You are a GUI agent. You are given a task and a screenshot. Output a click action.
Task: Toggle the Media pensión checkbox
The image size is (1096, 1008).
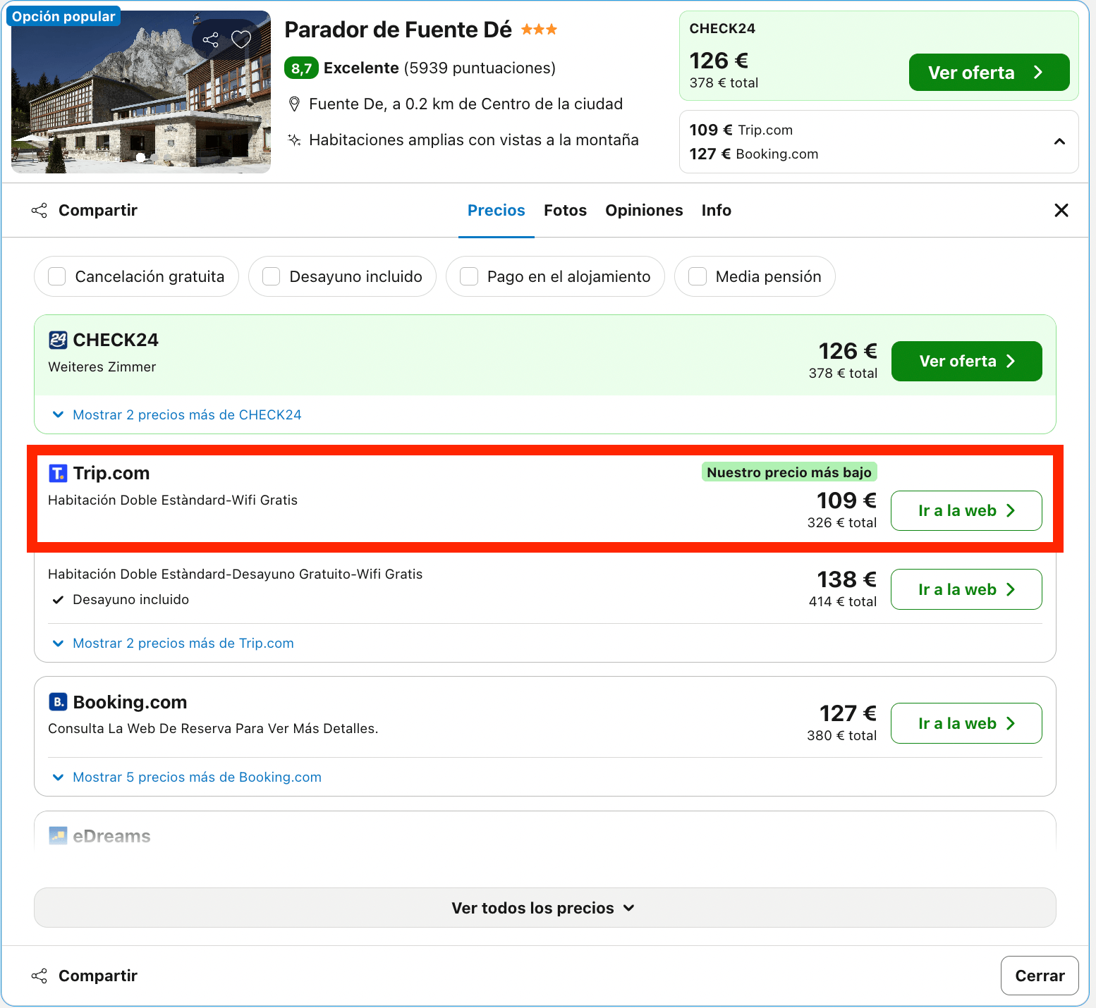698,276
